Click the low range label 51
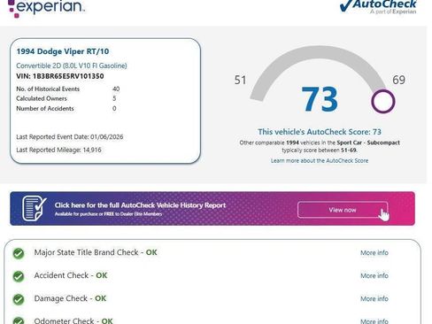The height and width of the screenshot is (324, 432). click(x=240, y=80)
